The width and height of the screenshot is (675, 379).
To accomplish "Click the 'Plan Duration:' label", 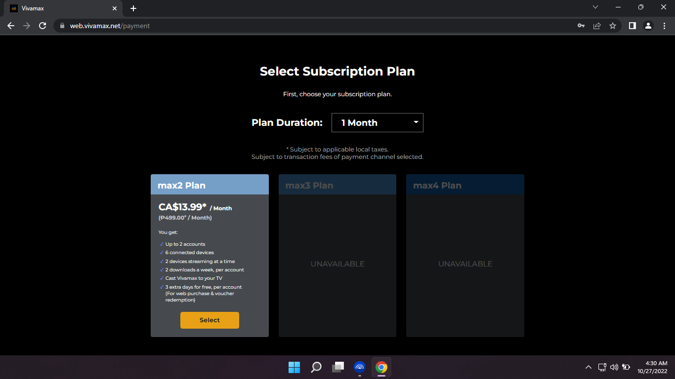I will (287, 123).
